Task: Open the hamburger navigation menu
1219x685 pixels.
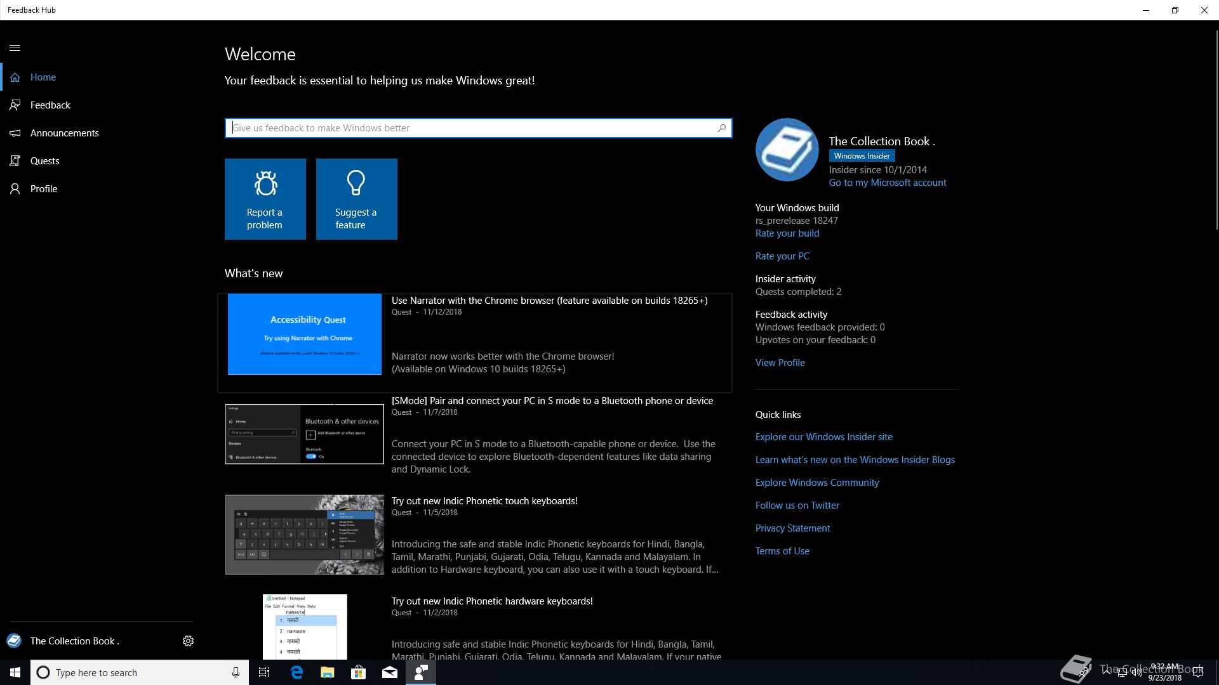Action: point(15,48)
